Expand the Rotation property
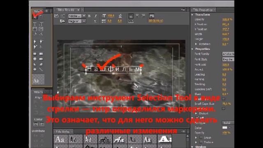263x148 pixels. [x=196, y=44]
